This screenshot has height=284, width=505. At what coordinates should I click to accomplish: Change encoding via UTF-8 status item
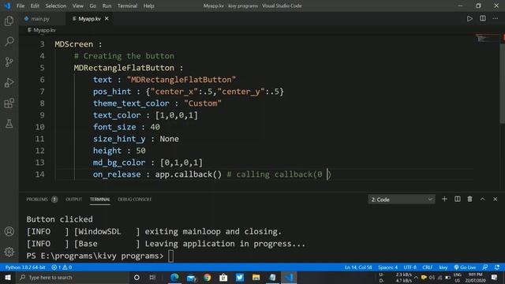tap(410, 267)
